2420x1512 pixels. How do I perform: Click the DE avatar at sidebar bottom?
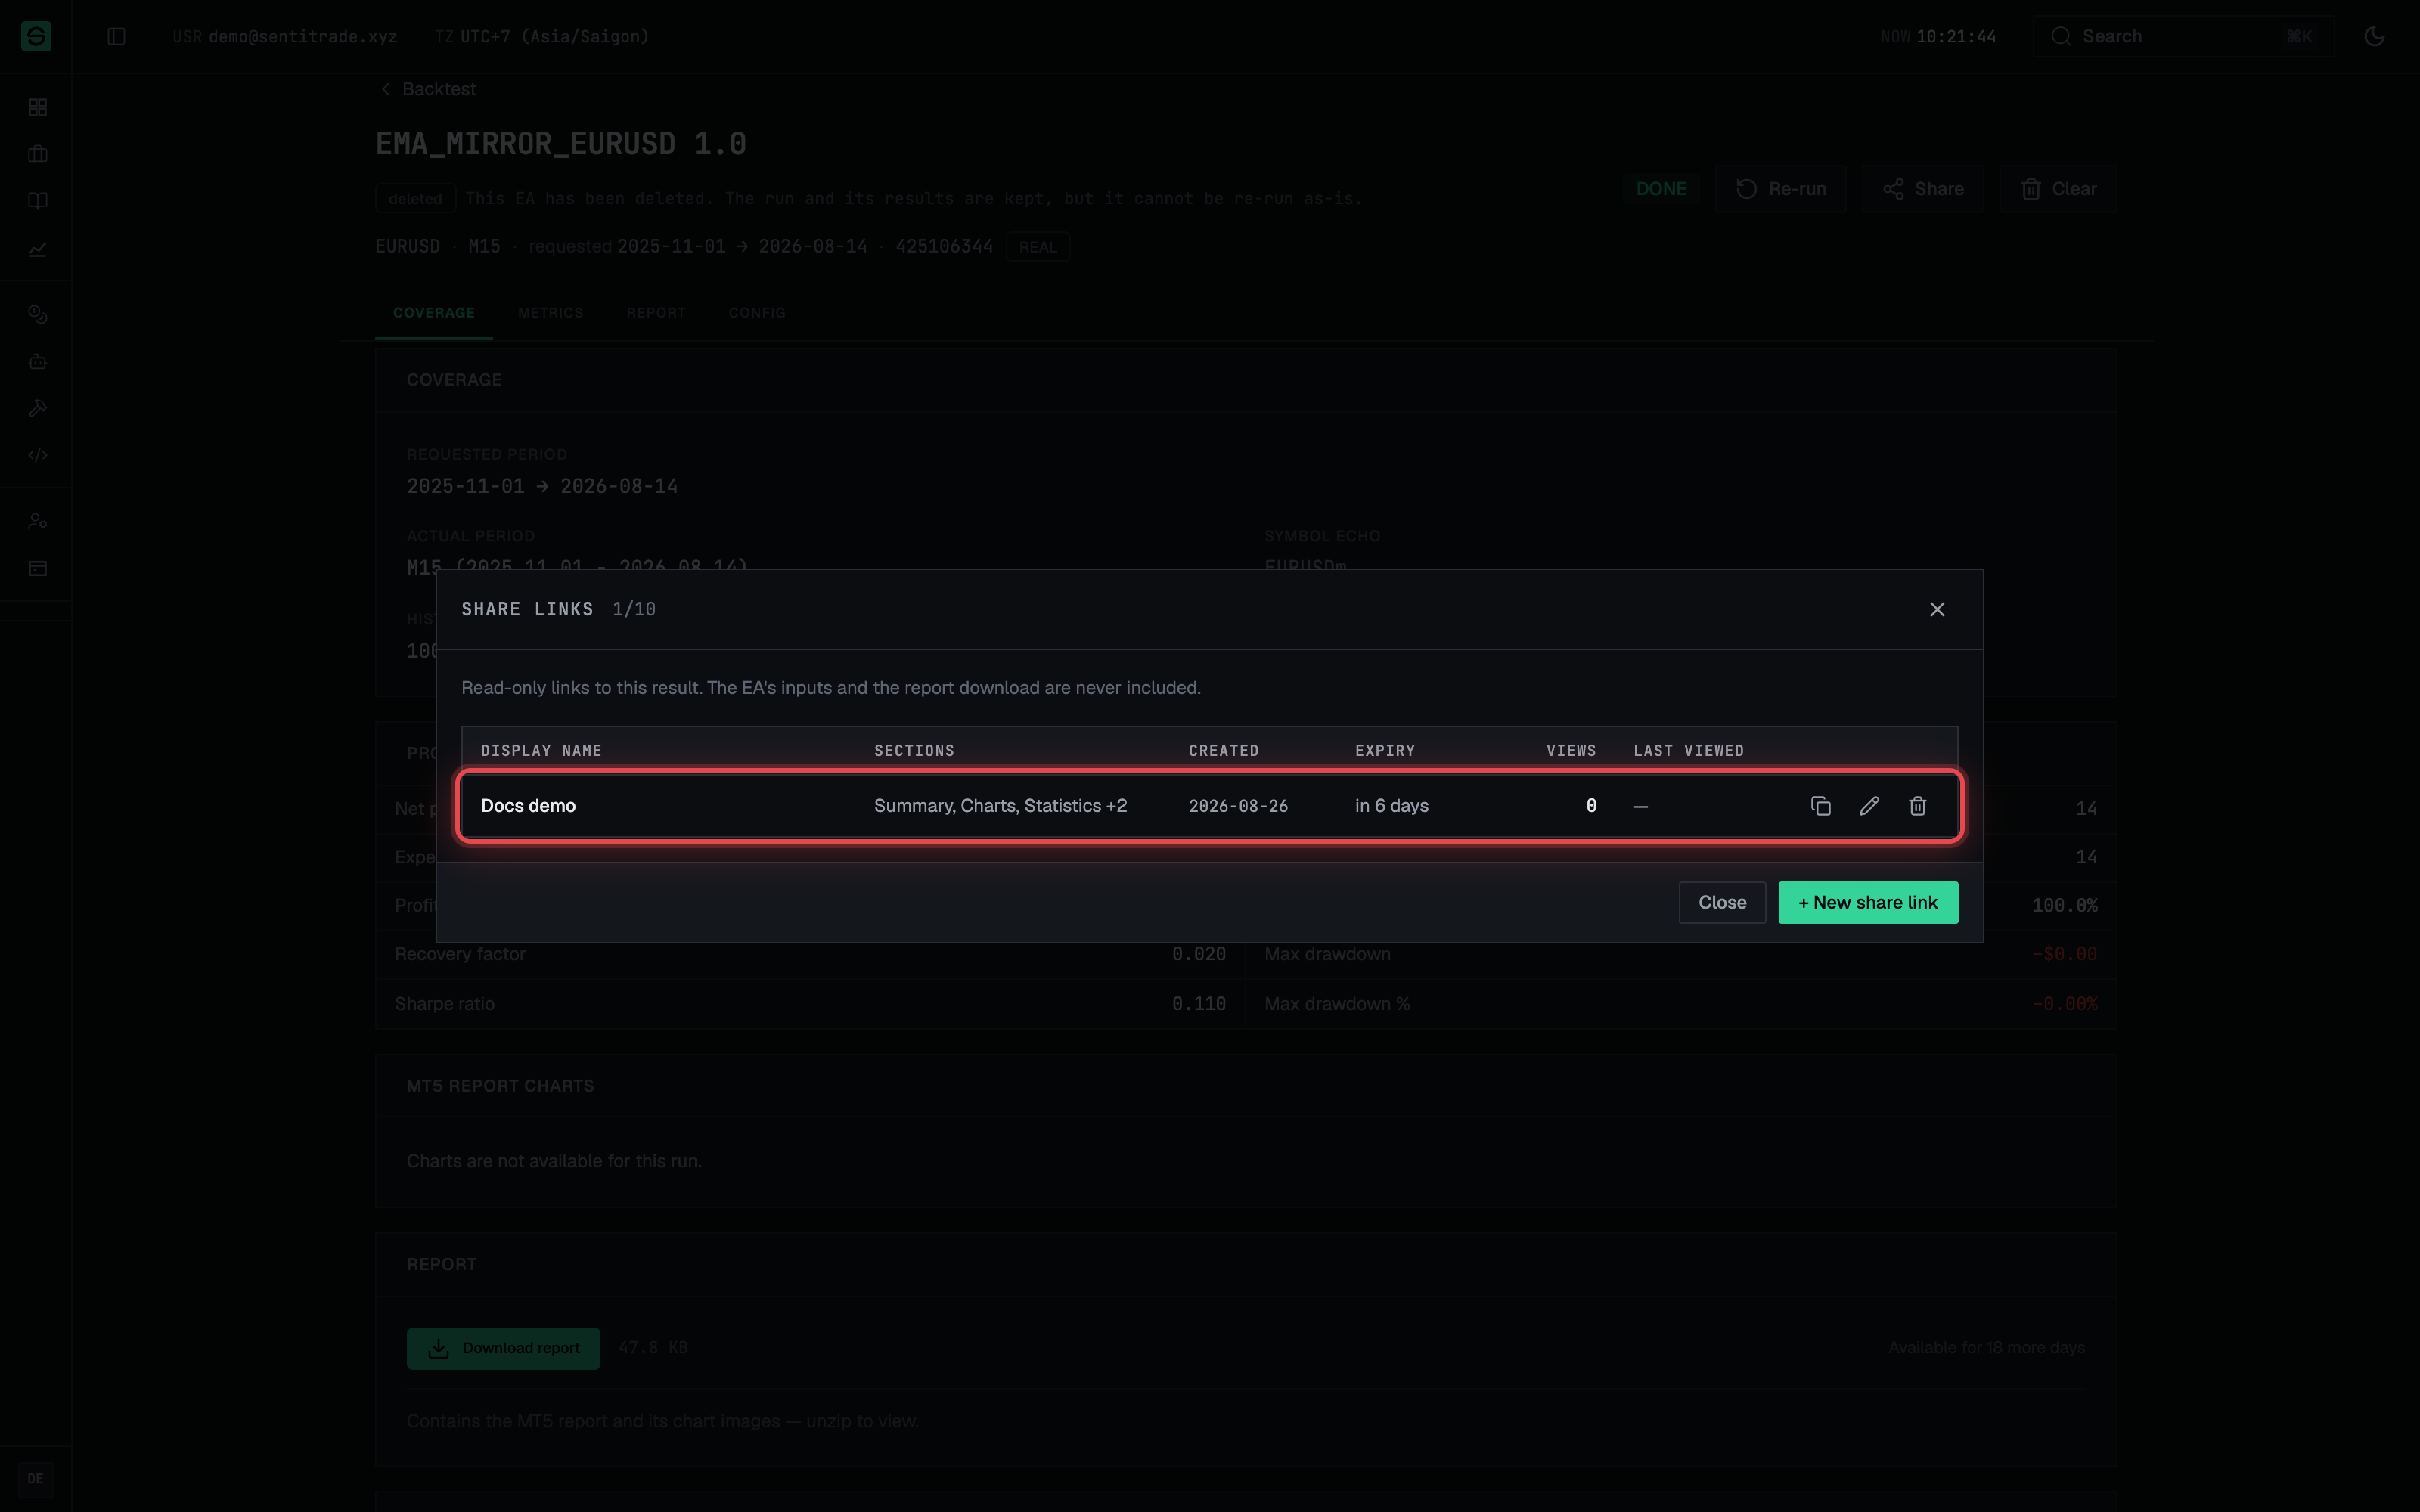[36, 1479]
